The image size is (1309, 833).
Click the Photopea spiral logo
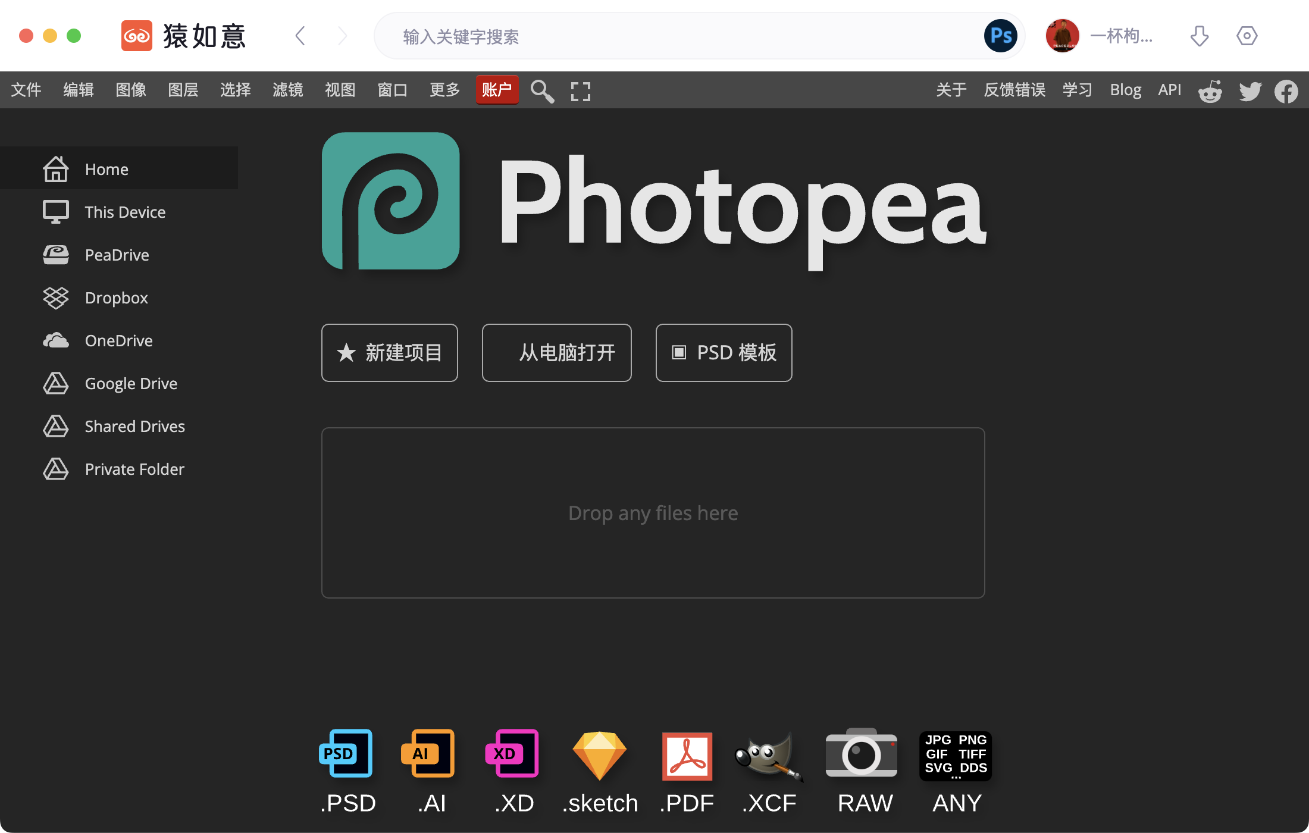tap(391, 201)
